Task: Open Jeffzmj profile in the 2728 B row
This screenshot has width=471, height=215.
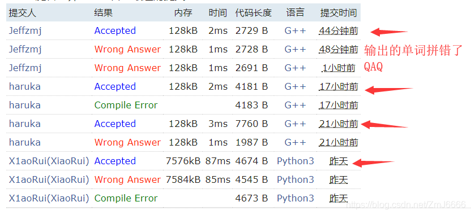Action: (x=25, y=50)
